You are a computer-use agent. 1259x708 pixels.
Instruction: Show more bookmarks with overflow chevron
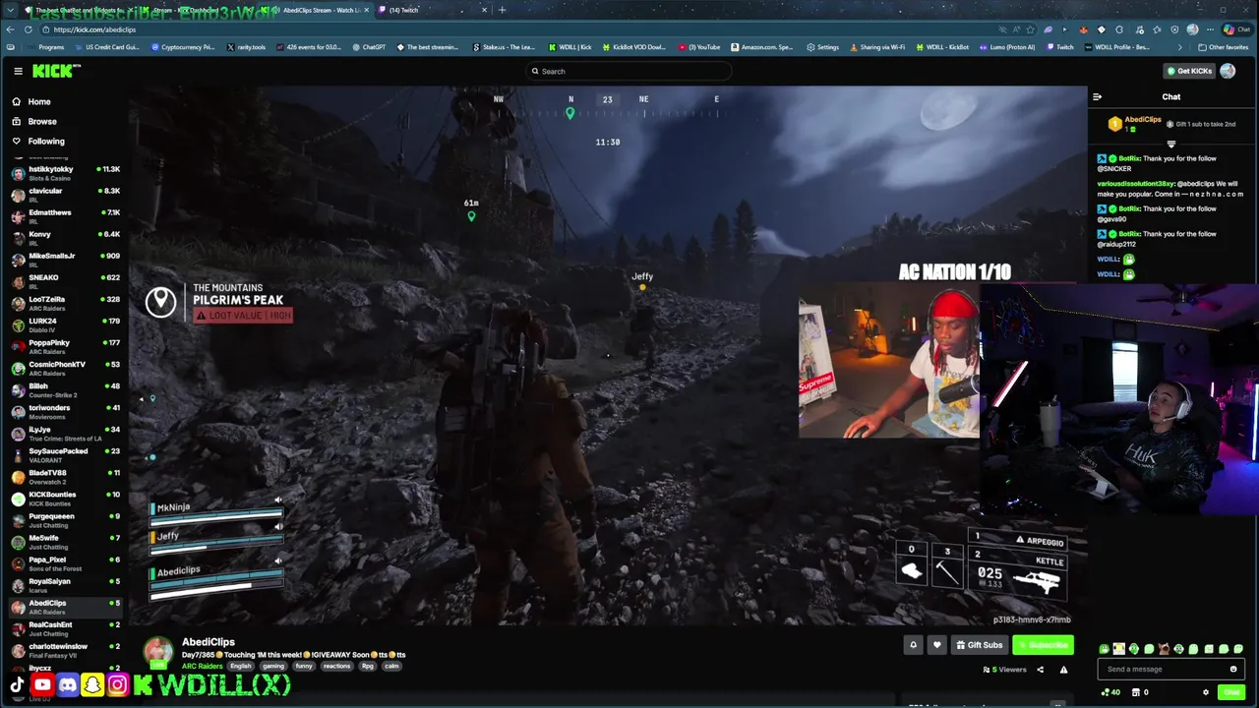coord(1180,47)
